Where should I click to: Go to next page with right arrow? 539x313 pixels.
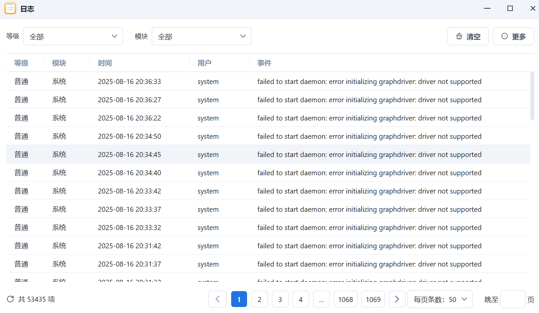[x=397, y=299]
